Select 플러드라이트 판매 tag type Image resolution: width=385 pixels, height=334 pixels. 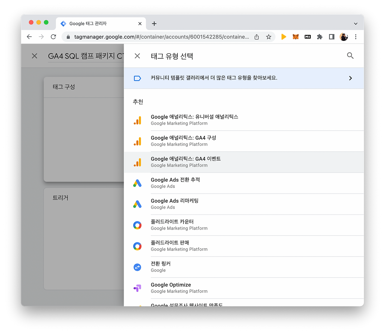[244, 246]
